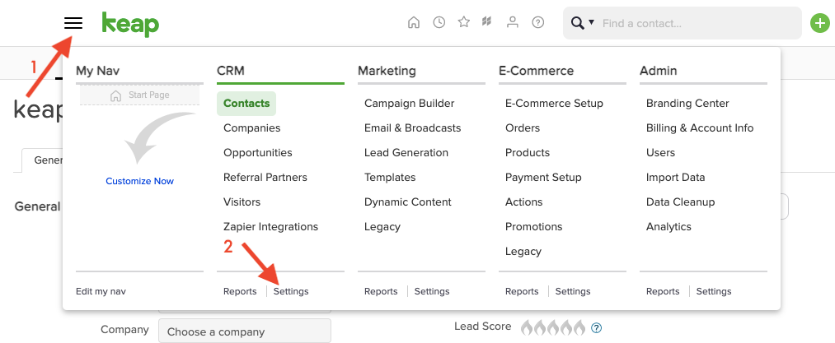The width and height of the screenshot is (835, 343).
Task: Open Legacy under E-Commerce
Action: point(523,251)
